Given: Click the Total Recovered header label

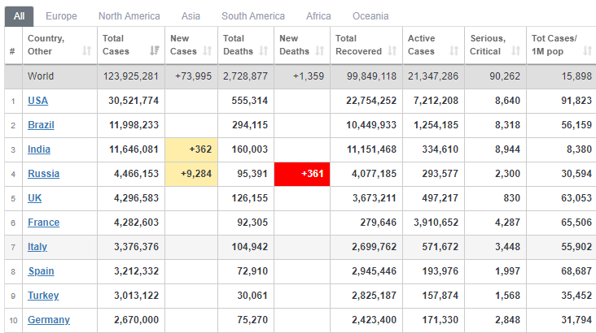Looking at the screenshot, I should [358, 45].
